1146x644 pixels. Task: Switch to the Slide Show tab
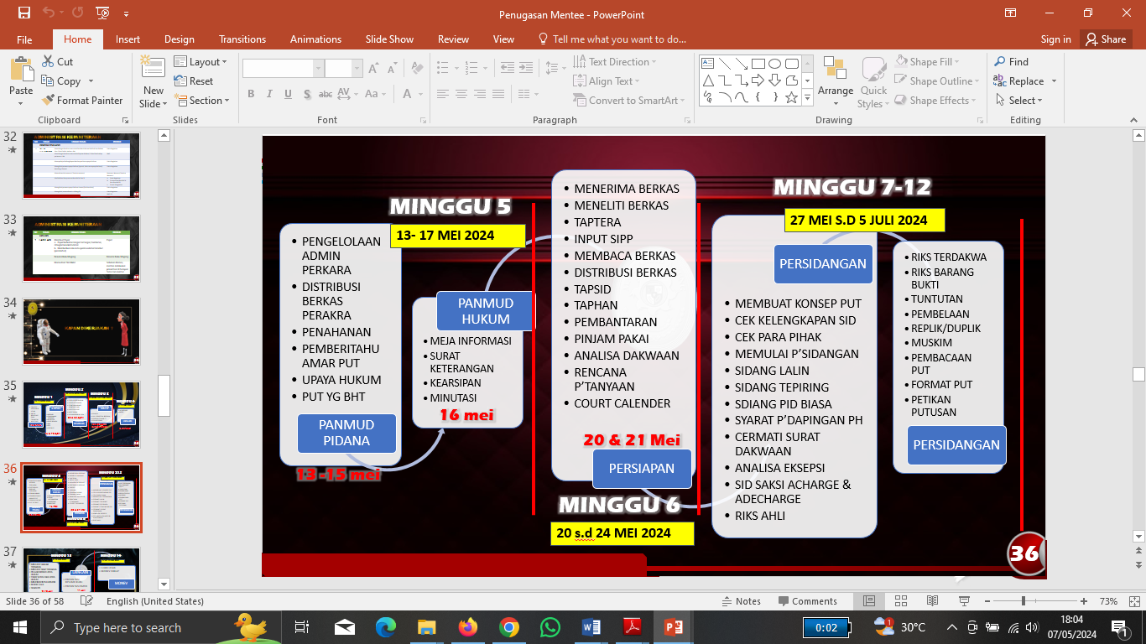pyautogui.click(x=389, y=39)
